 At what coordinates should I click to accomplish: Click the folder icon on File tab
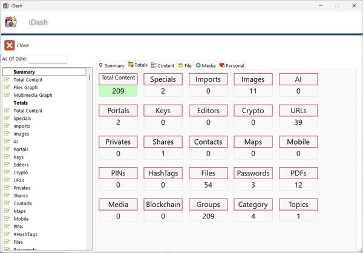(180, 65)
